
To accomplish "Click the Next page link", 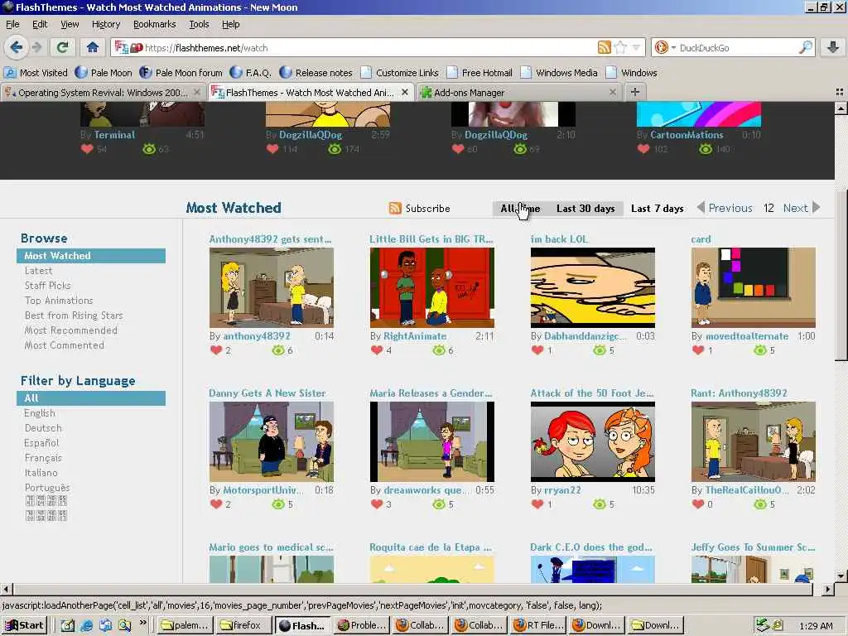I will (x=795, y=208).
